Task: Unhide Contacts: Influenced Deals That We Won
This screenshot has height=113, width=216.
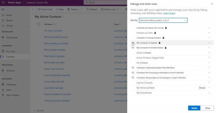Action: 133,68
